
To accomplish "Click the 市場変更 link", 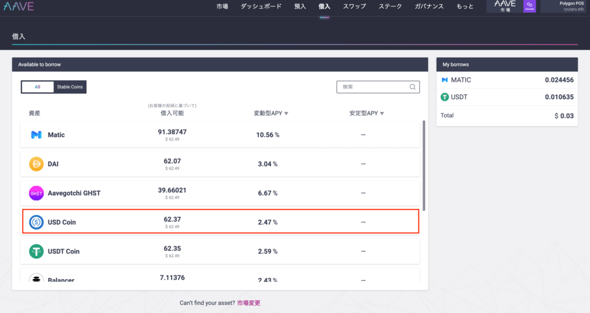I will tap(249, 303).
